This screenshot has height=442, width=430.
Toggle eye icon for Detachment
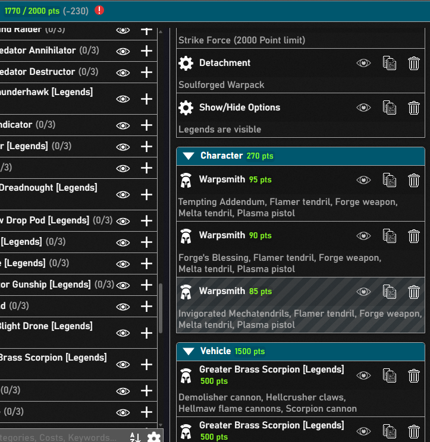[363, 63]
